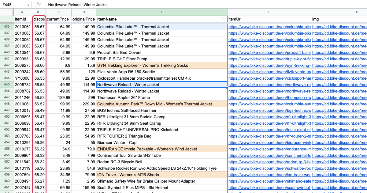Select the itemId header cell A1
This screenshot has width=367, height=193.
[x=21, y=19]
